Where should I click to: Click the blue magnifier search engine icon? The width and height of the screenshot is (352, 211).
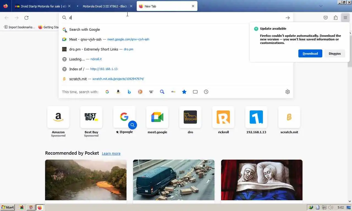point(162,92)
